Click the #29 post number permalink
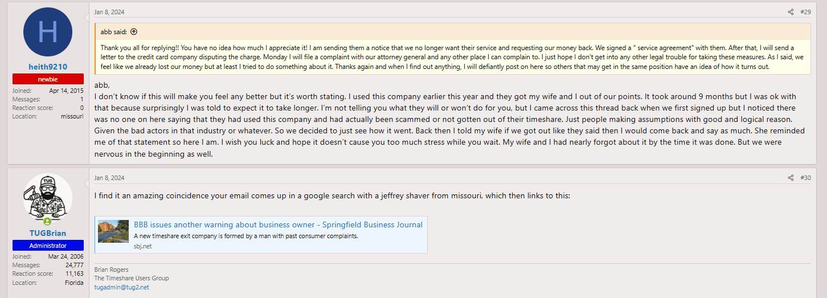This screenshot has width=827, height=298. click(805, 12)
